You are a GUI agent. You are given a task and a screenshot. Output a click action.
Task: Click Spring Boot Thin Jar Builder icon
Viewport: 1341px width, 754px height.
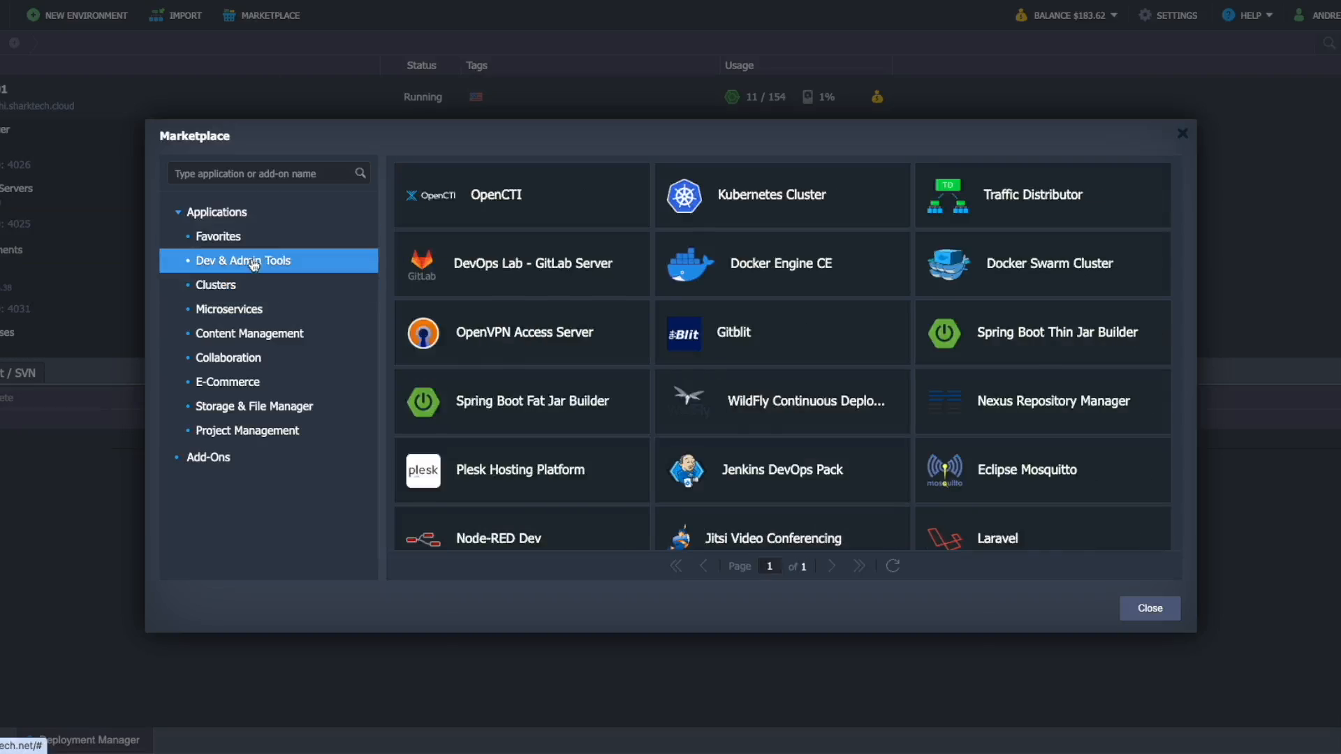point(944,333)
